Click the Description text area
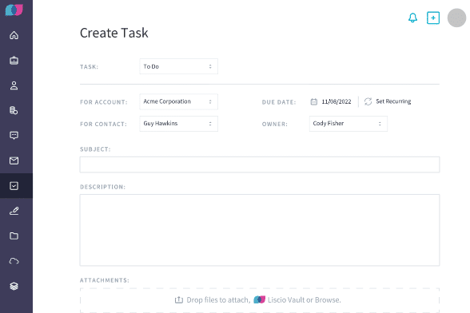This screenshot has width=470, height=313. pos(260,230)
